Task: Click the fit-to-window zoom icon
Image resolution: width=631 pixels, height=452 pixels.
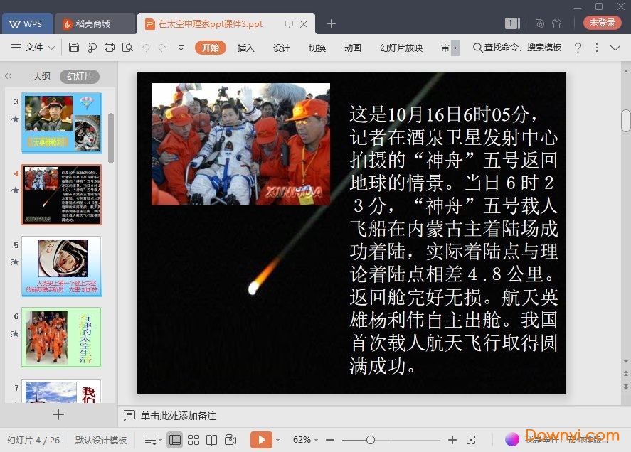Action: tap(471, 440)
